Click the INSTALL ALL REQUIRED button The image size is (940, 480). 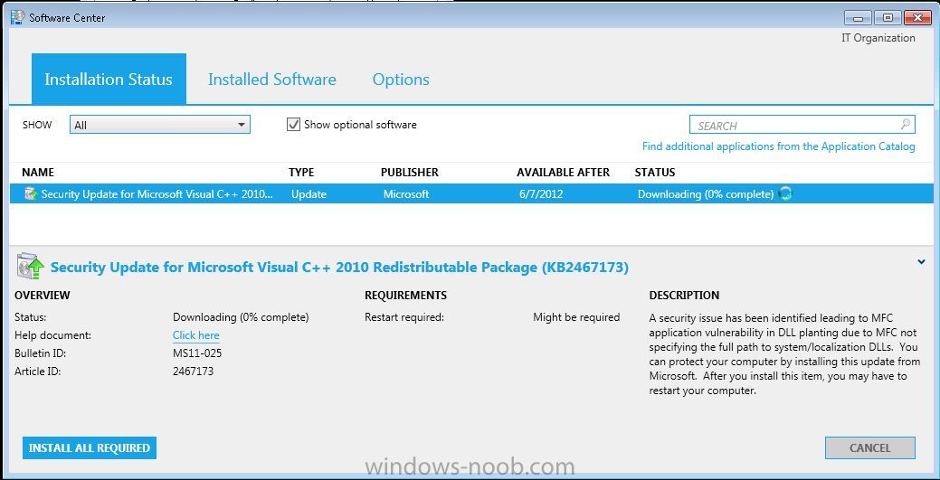point(90,447)
